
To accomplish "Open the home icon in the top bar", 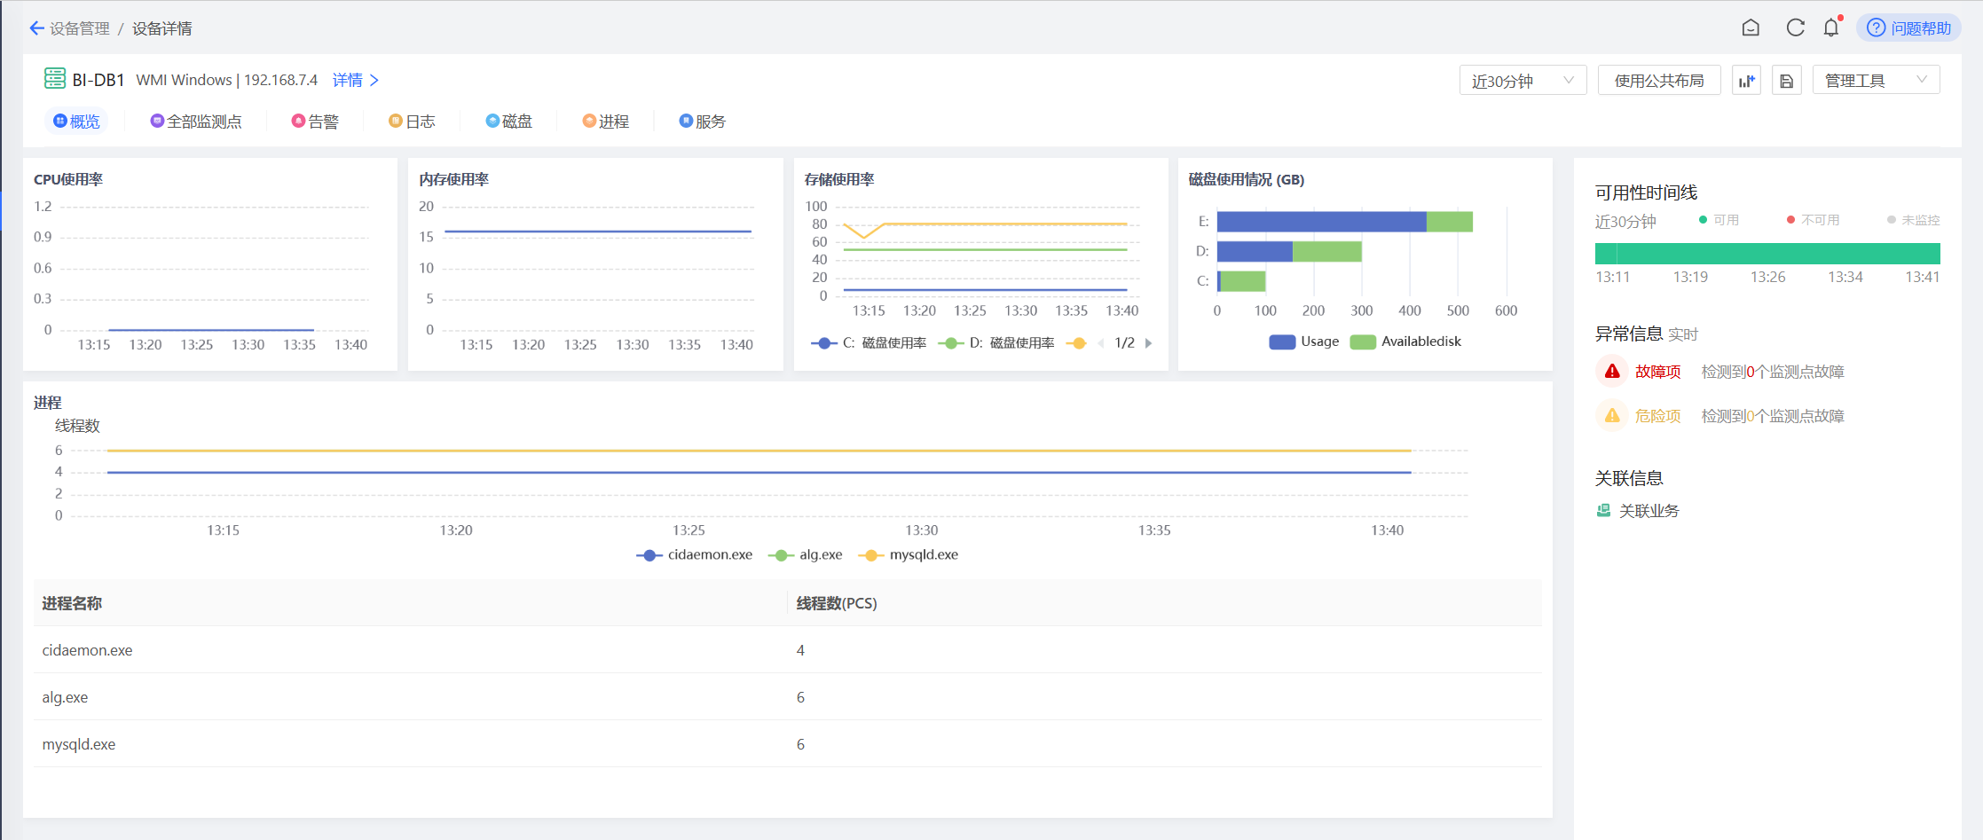I will pos(1751,27).
